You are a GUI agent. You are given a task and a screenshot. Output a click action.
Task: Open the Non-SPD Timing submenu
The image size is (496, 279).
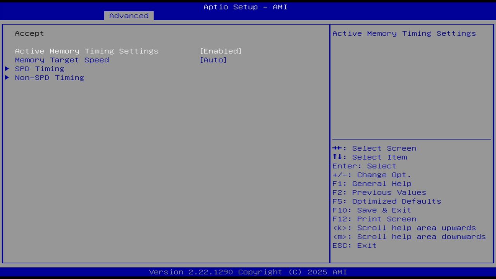50,77
